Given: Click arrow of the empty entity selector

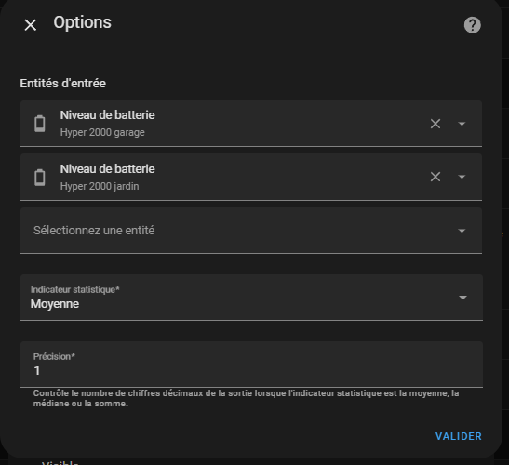Looking at the screenshot, I should pyautogui.click(x=462, y=231).
